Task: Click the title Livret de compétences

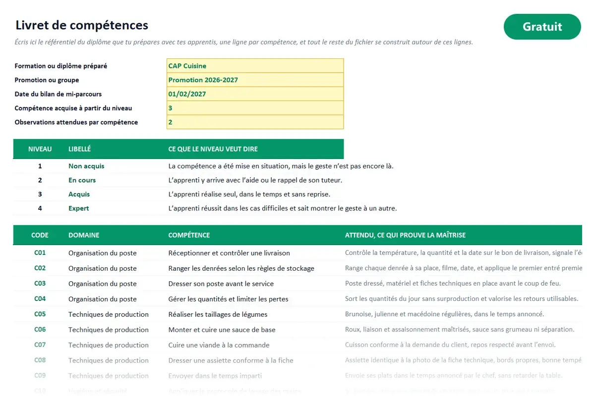Action: click(82, 25)
